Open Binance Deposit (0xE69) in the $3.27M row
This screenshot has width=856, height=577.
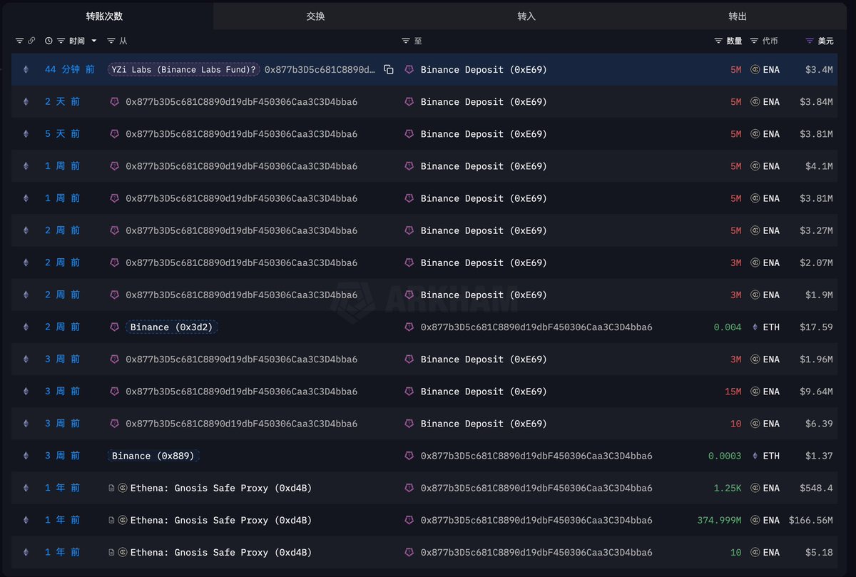pyautogui.click(x=484, y=230)
